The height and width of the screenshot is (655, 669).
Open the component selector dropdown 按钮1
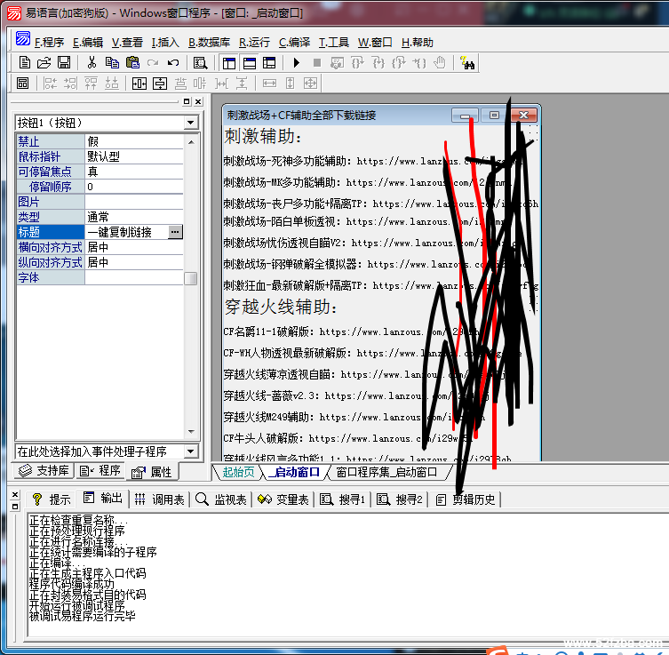point(190,123)
